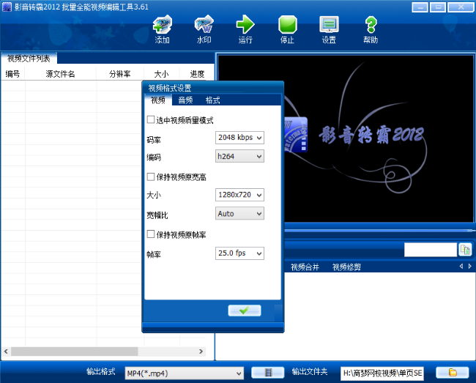Click the video preview area

point(346,138)
